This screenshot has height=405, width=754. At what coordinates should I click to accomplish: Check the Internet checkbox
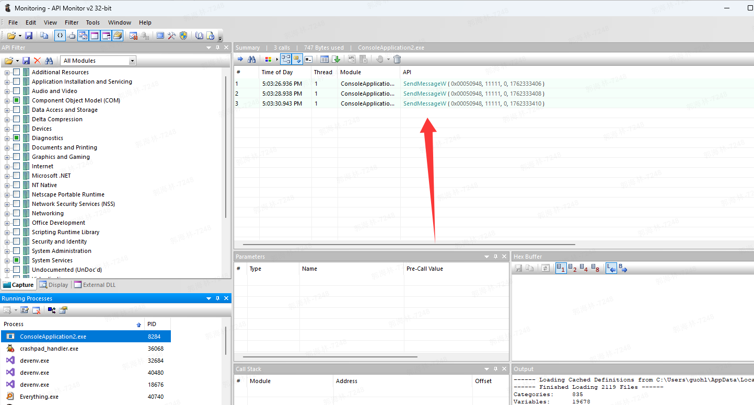point(17,166)
